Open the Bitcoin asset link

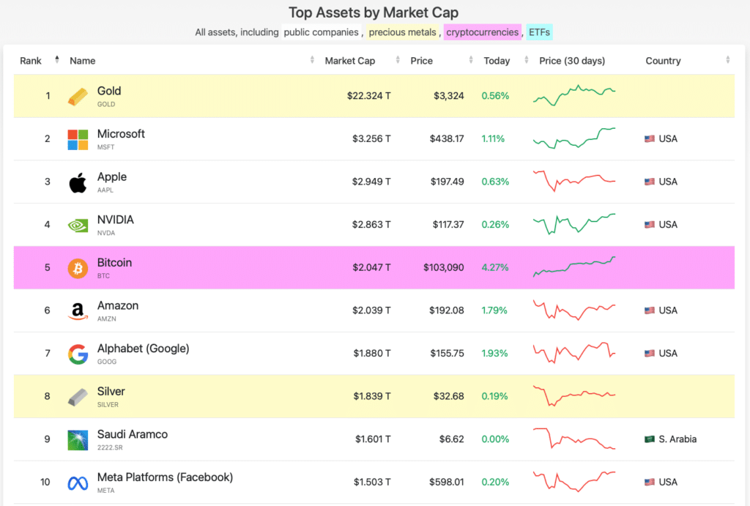coord(114,263)
